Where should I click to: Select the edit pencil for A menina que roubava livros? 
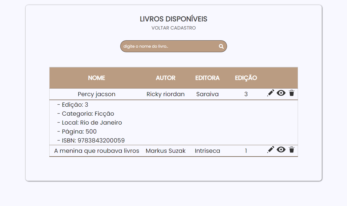(x=270, y=150)
